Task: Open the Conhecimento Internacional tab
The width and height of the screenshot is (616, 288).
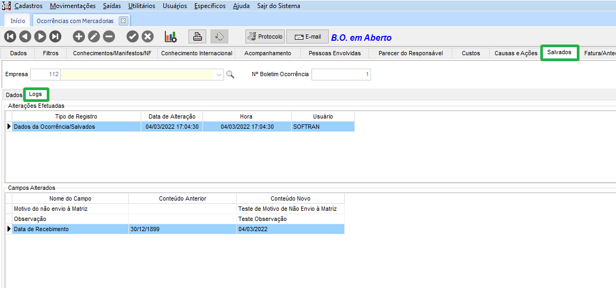Action: pyautogui.click(x=197, y=53)
